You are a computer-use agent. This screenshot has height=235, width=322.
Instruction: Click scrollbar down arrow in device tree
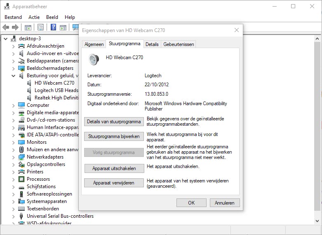point(317,221)
